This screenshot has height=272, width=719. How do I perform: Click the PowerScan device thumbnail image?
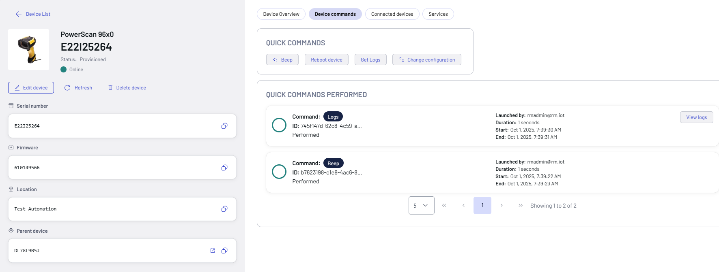[29, 49]
